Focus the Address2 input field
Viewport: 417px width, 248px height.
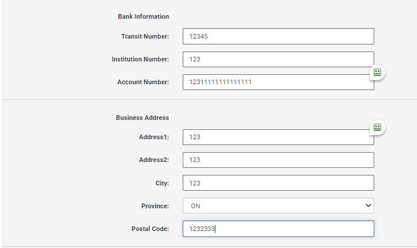278,160
